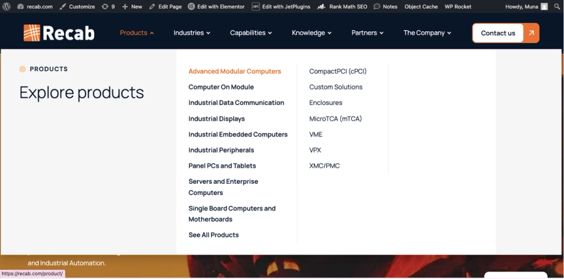The width and height of the screenshot is (564, 279).
Task: Click the PRODUCTS label
Action: 48,69
